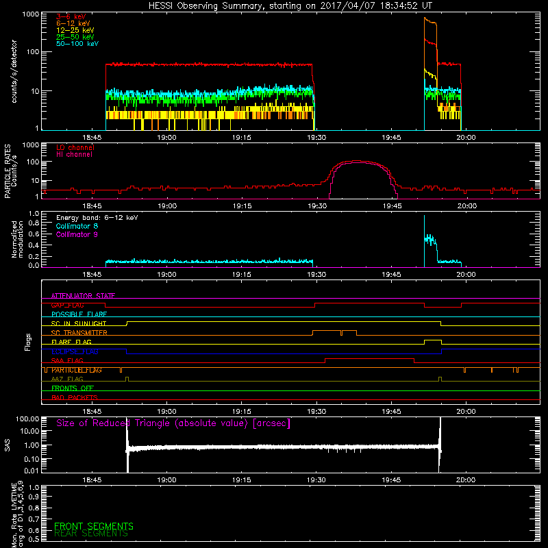Click the PARTICLE_FLAG label
The image size is (548, 548).
click(x=77, y=370)
